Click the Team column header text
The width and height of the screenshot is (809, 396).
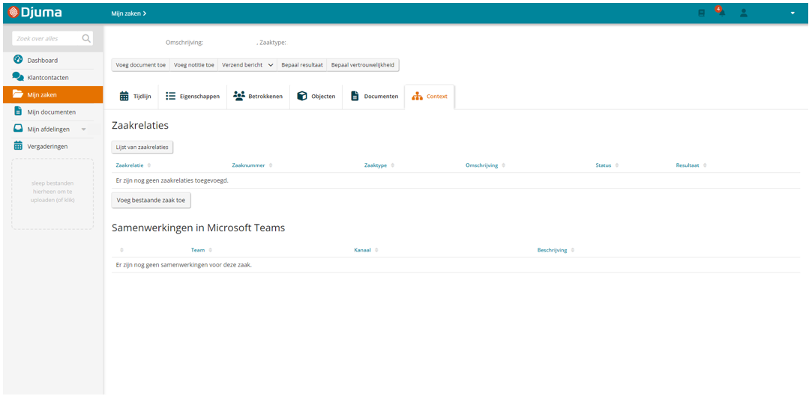pyautogui.click(x=198, y=250)
